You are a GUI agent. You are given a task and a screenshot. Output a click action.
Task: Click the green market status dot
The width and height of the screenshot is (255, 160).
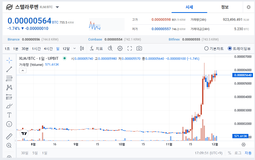65,58
